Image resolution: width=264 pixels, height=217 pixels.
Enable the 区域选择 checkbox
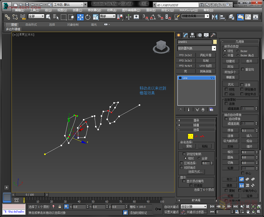click(181, 163)
